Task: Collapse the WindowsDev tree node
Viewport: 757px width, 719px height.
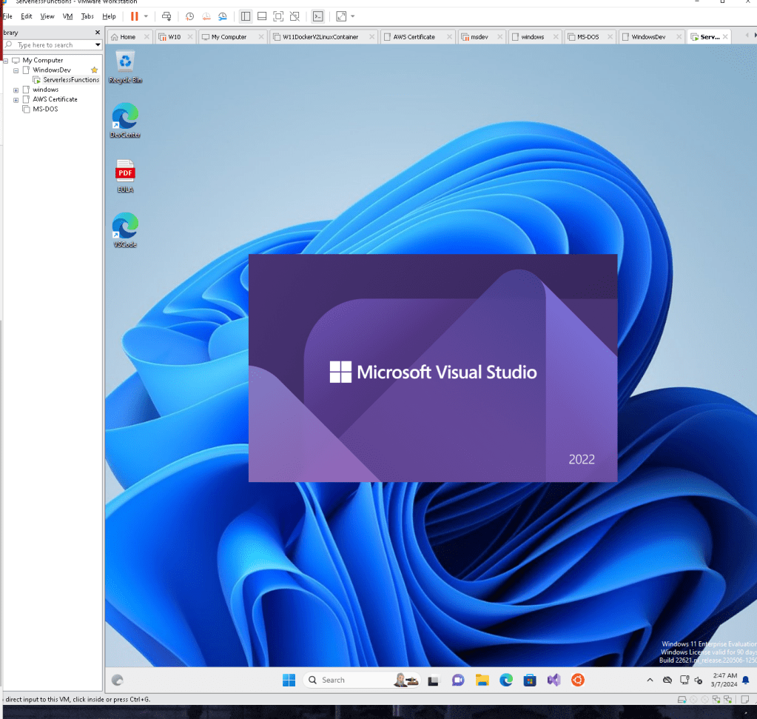Action: (16, 70)
